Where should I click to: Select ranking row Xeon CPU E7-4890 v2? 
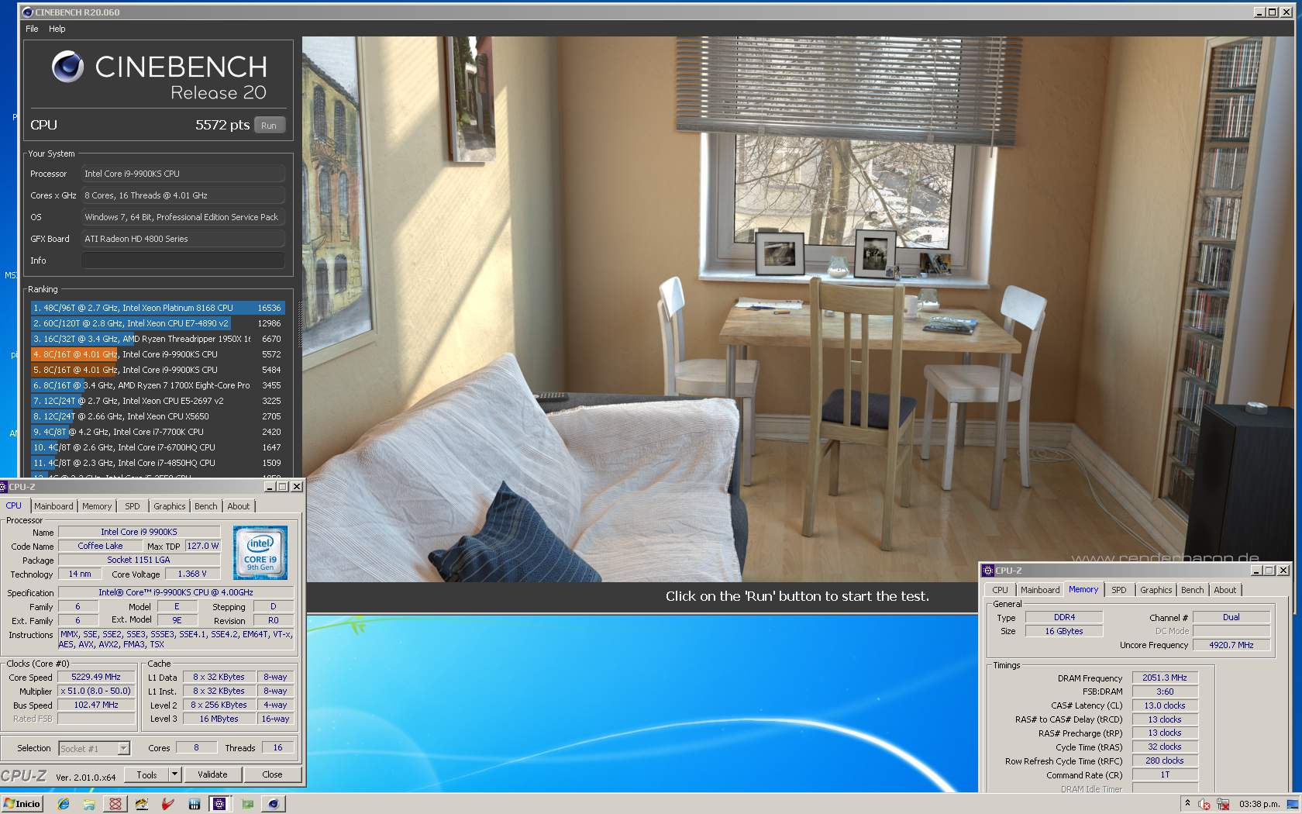pos(157,323)
